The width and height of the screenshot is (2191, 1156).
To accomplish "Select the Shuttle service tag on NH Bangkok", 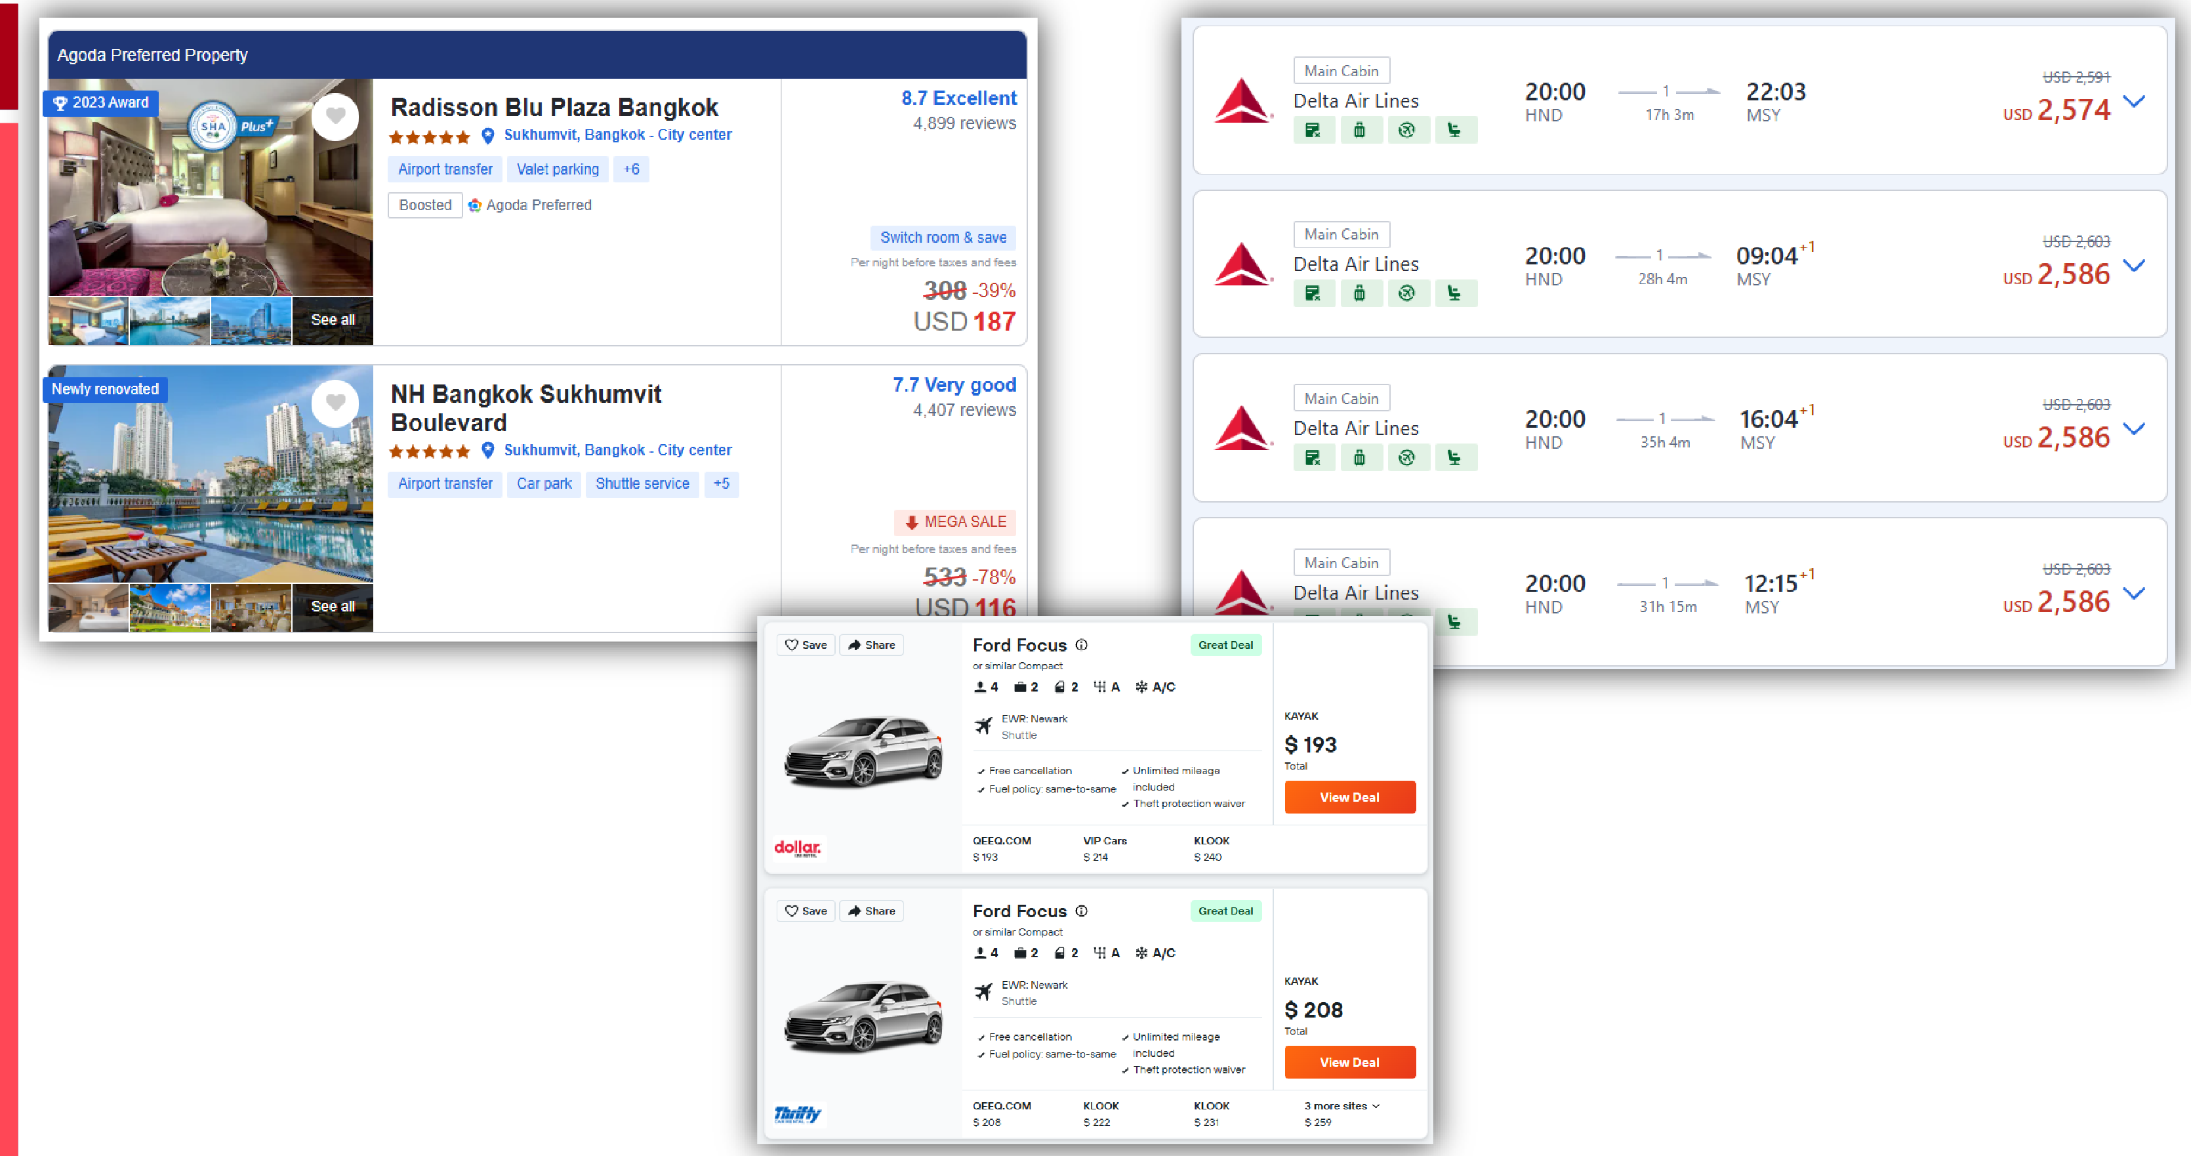I will 642,484.
